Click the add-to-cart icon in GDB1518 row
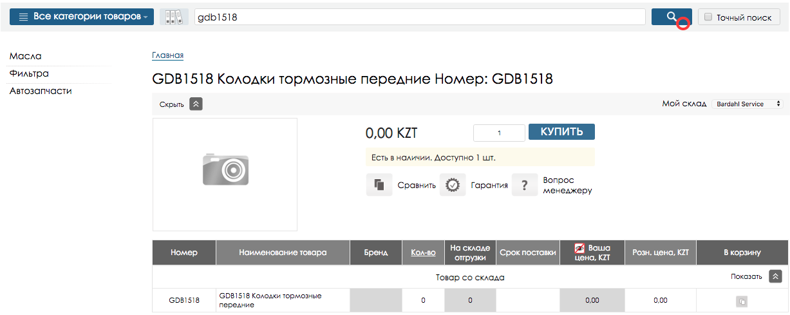Image resolution: width=790 pixels, height=315 pixels. point(742,301)
